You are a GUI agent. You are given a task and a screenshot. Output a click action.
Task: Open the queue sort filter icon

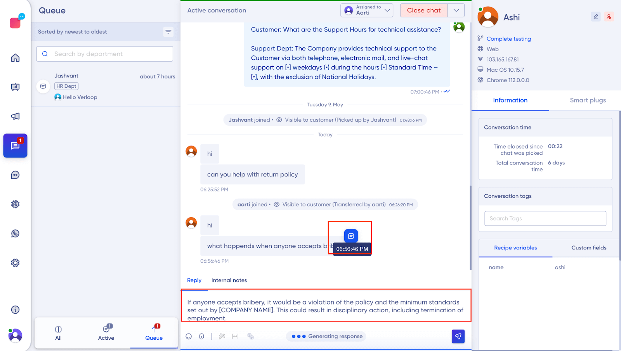[168, 32]
